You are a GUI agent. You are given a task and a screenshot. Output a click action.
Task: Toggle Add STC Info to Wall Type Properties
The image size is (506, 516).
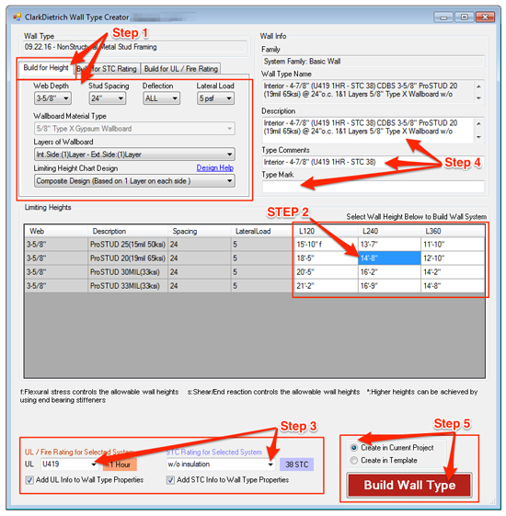coord(228,480)
